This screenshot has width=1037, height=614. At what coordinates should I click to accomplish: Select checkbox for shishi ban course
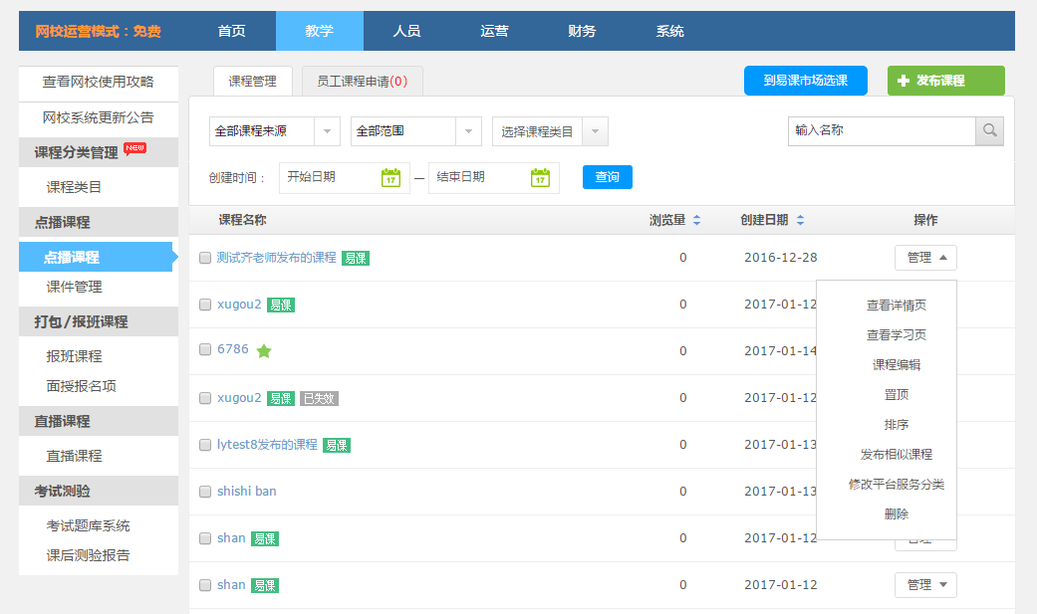[205, 492]
